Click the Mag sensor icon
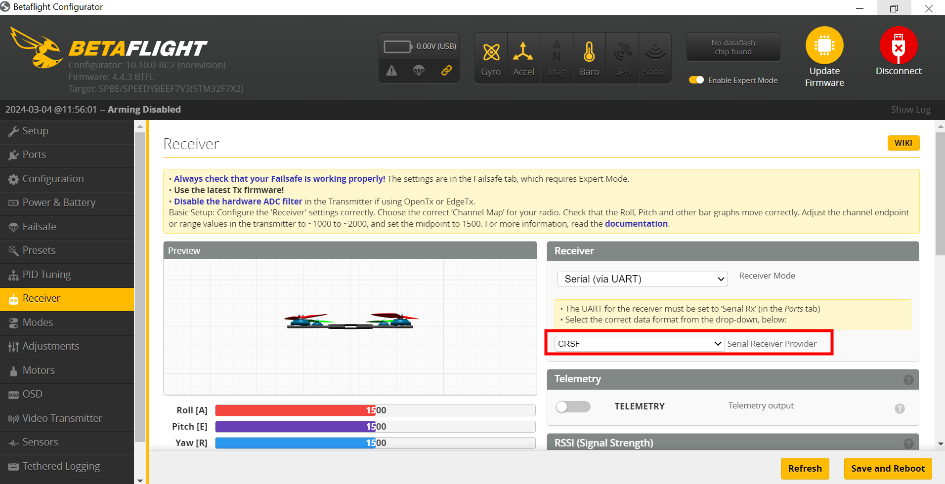 pyautogui.click(x=557, y=58)
